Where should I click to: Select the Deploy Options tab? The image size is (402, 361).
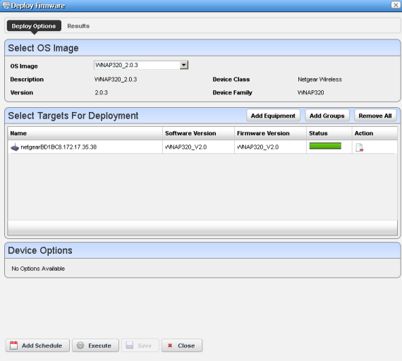[x=34, y=26]
